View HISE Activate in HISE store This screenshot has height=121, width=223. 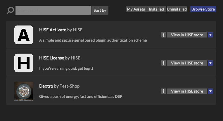pos(187,35)
